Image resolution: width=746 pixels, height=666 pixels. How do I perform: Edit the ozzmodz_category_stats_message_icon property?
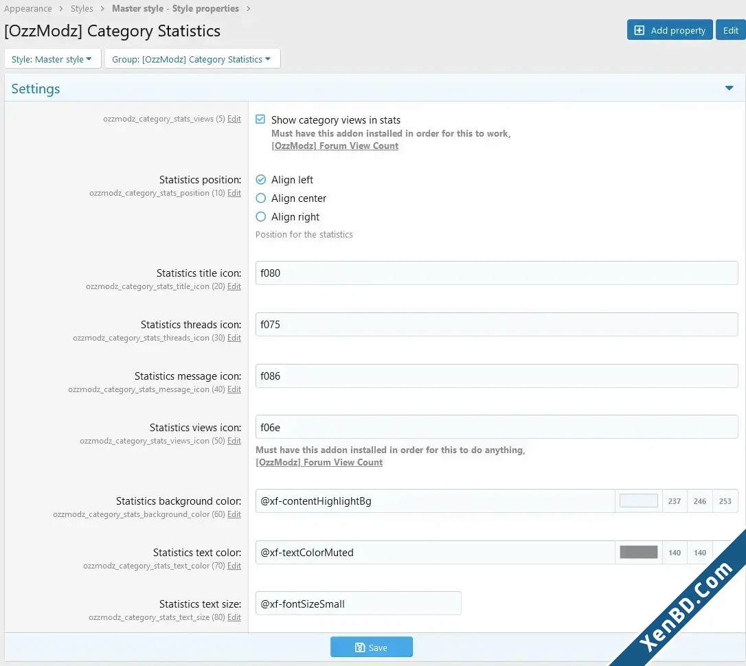click(x=234, y=389)
